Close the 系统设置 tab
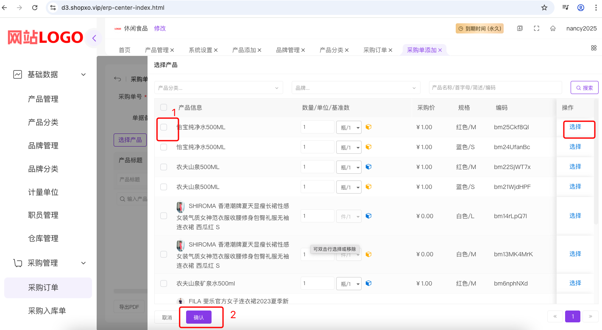The height and width of the screenshot is (330, 602). 216,50
